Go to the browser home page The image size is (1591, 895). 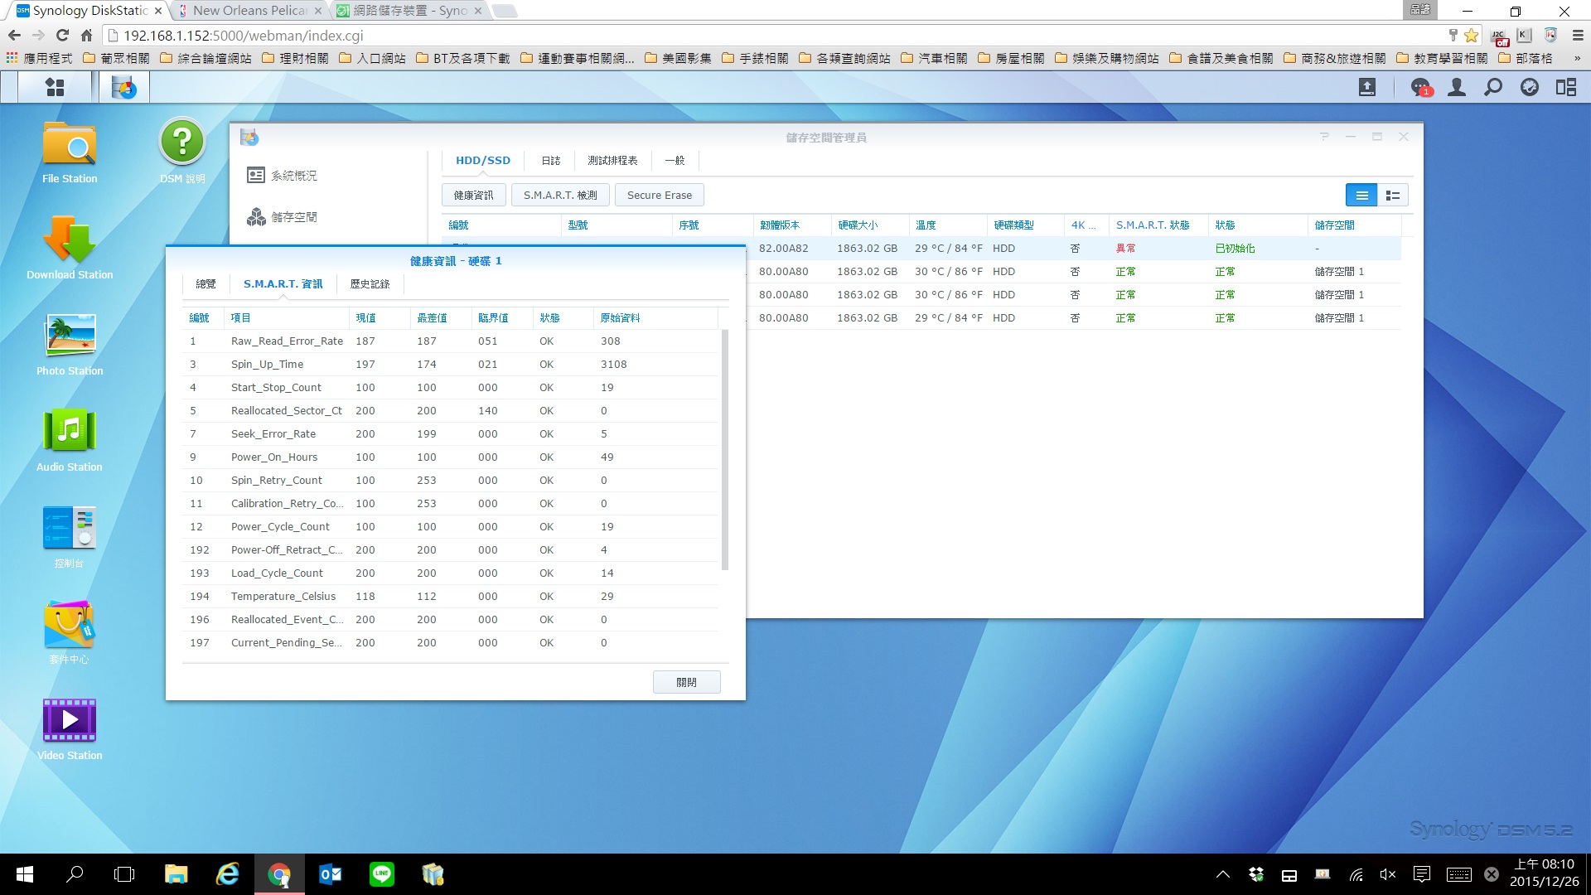click(86, 36)
